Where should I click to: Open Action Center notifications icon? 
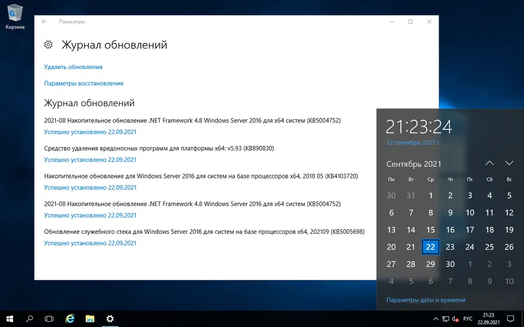(x=510, y=319)
